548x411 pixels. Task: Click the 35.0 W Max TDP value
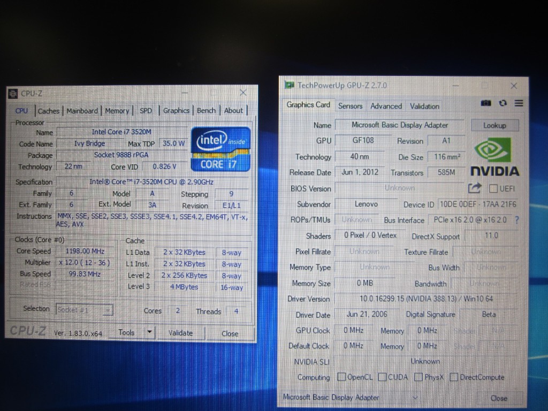click(173, 143)
